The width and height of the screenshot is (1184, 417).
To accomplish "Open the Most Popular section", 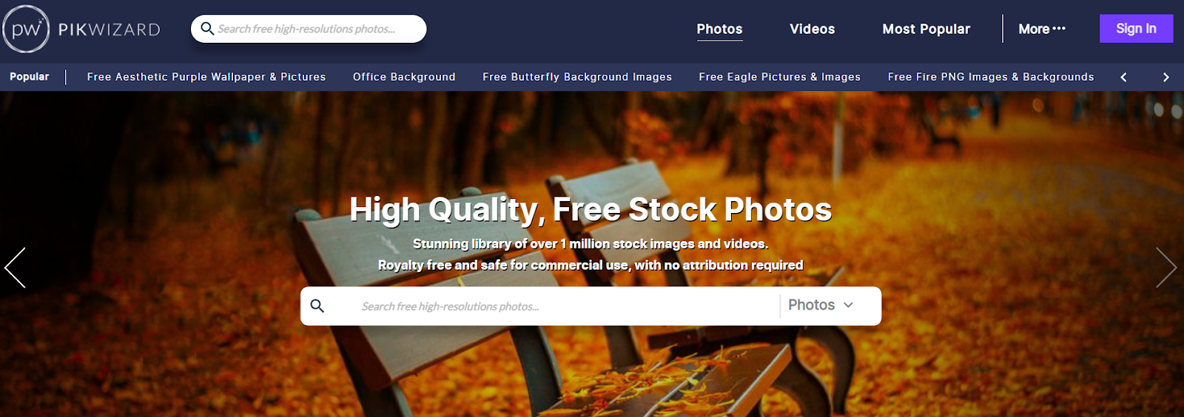I will 926,29.
